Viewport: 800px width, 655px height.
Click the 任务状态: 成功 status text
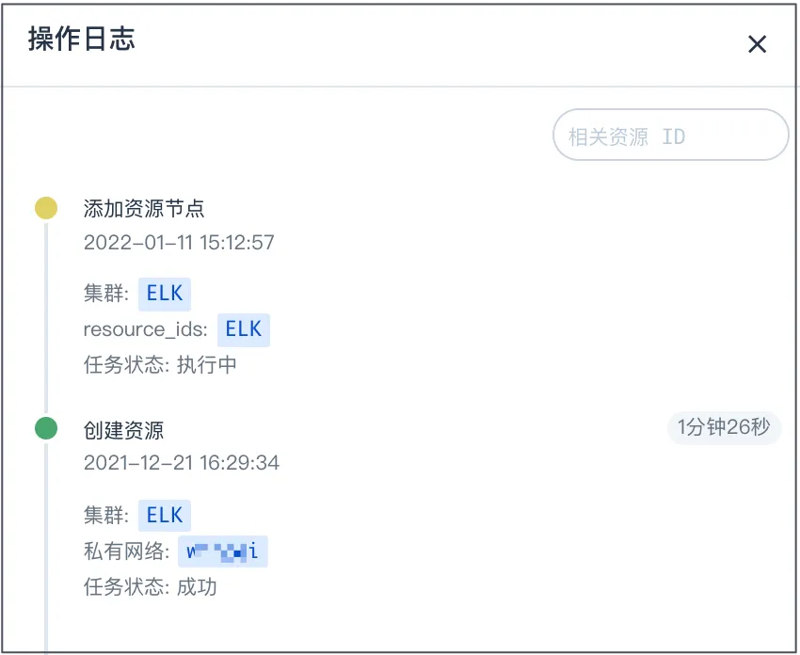coord(151,587)
